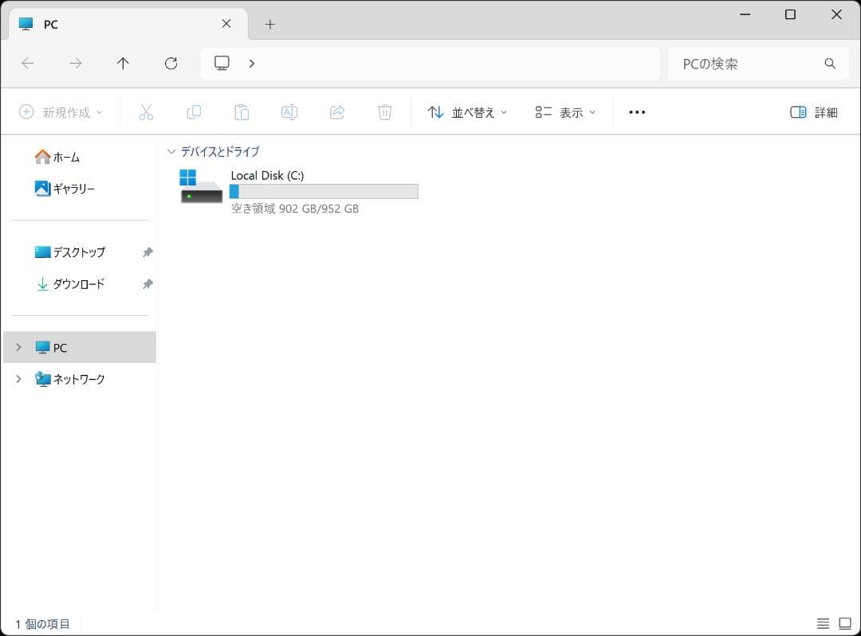Switch to details list view in status bar
Viewport: 861px width, 636px height.
tap(824, 623)
